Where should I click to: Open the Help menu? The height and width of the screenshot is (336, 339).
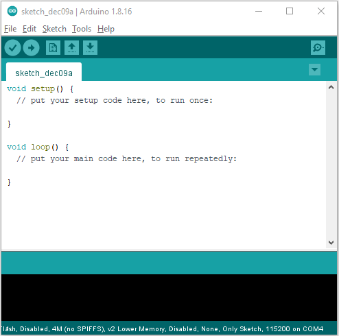106,29
